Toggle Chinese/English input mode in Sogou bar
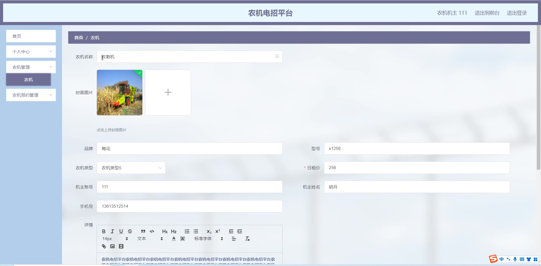The height and width of the screenshot is (266, 541). coord(502,259)
